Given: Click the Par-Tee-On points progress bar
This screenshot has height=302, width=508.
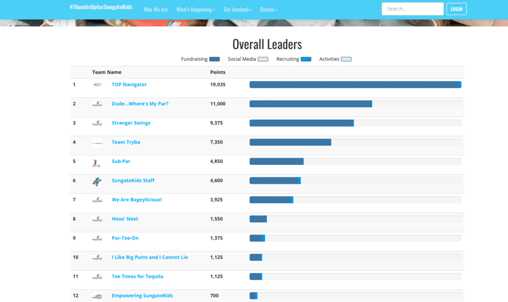Looking at the screenshot, I should [355, 238].
